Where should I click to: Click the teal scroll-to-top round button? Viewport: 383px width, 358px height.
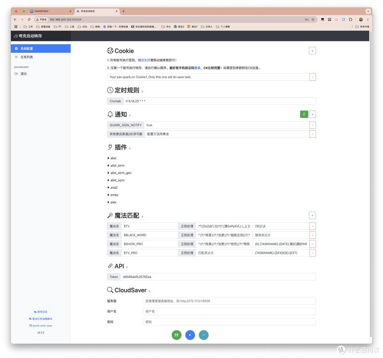pos(204,335)
